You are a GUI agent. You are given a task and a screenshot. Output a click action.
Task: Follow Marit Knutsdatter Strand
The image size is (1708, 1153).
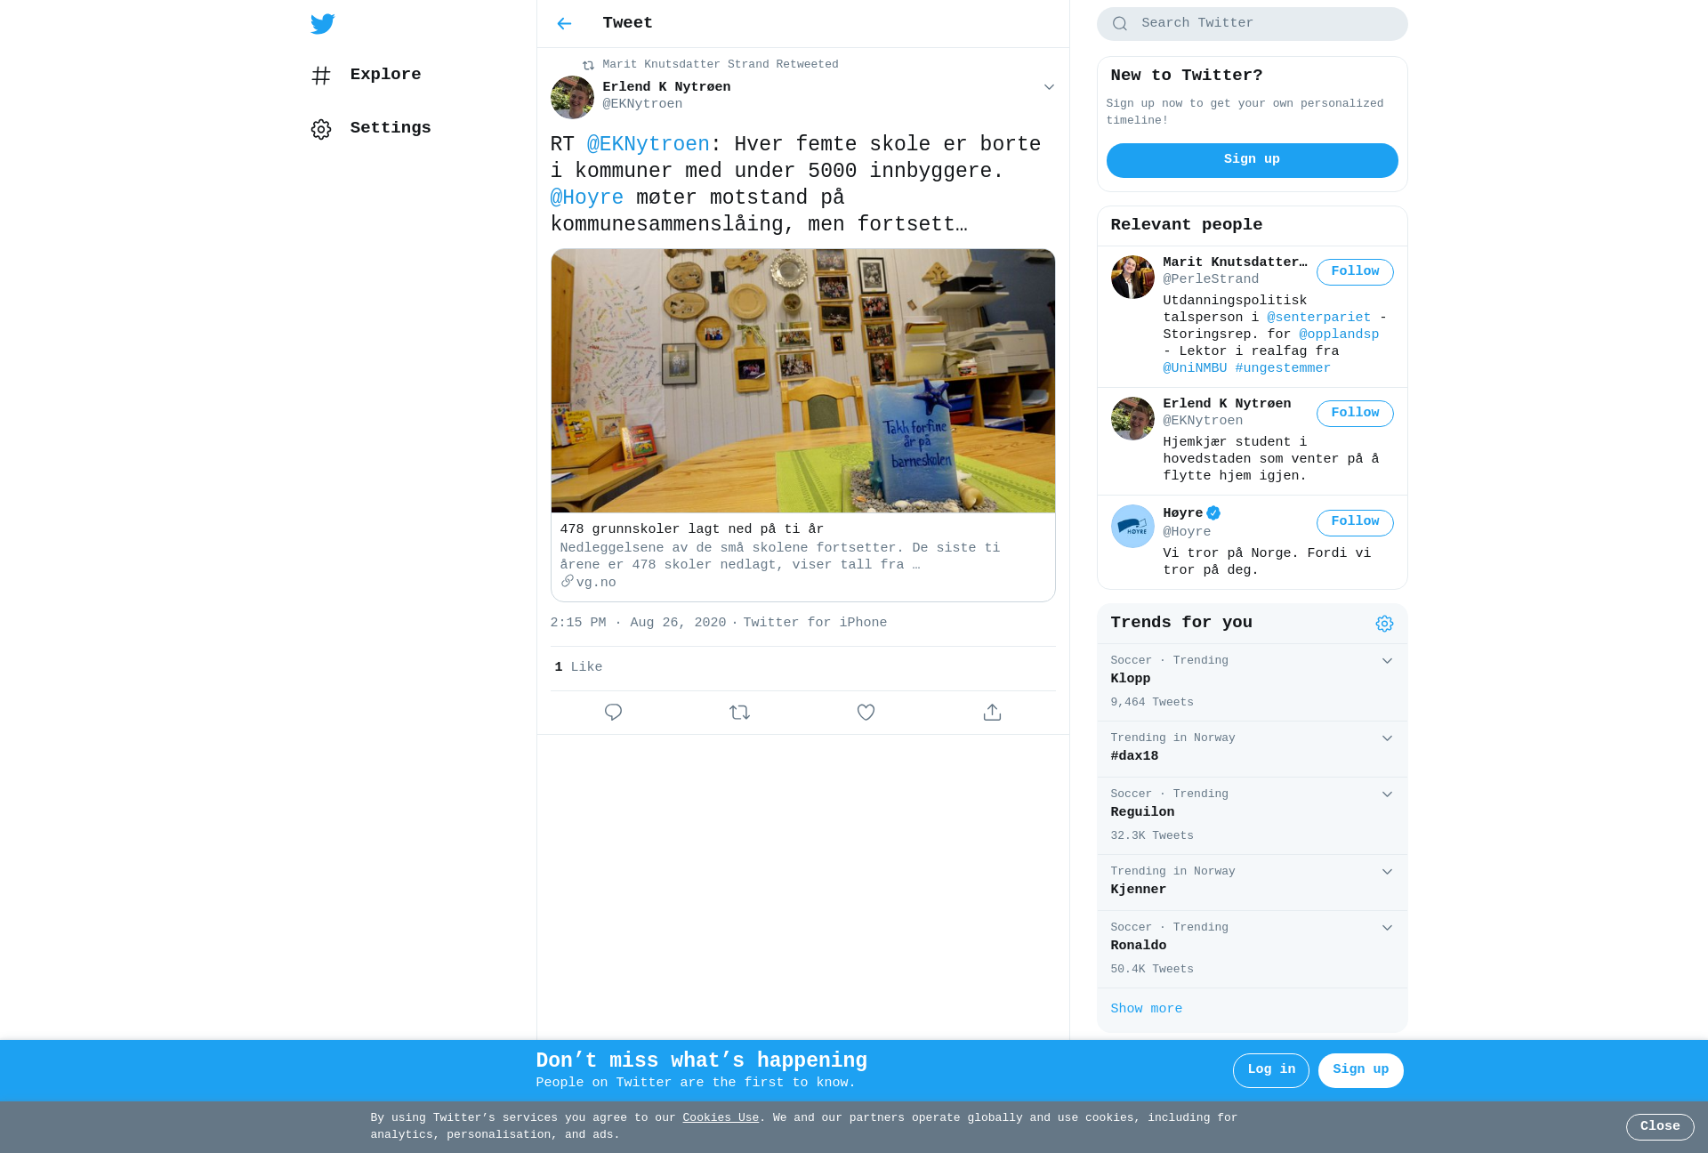click(1355, 272)
